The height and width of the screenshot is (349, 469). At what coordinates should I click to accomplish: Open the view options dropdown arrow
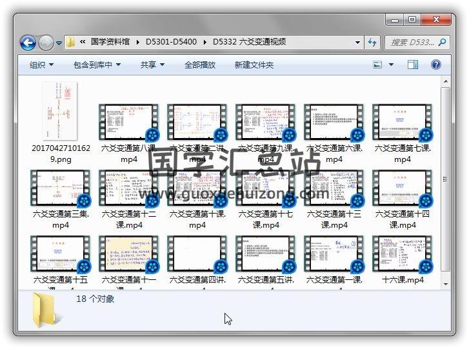[391, 65]
